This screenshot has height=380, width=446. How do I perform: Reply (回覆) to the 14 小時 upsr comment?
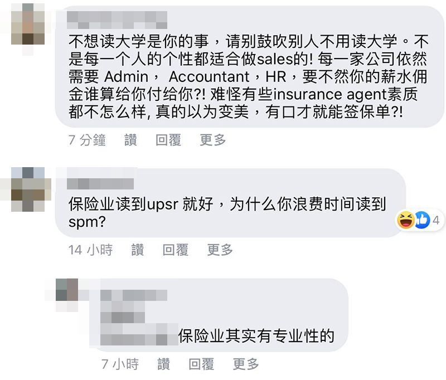pyautogui.click(x=176, y=250)
